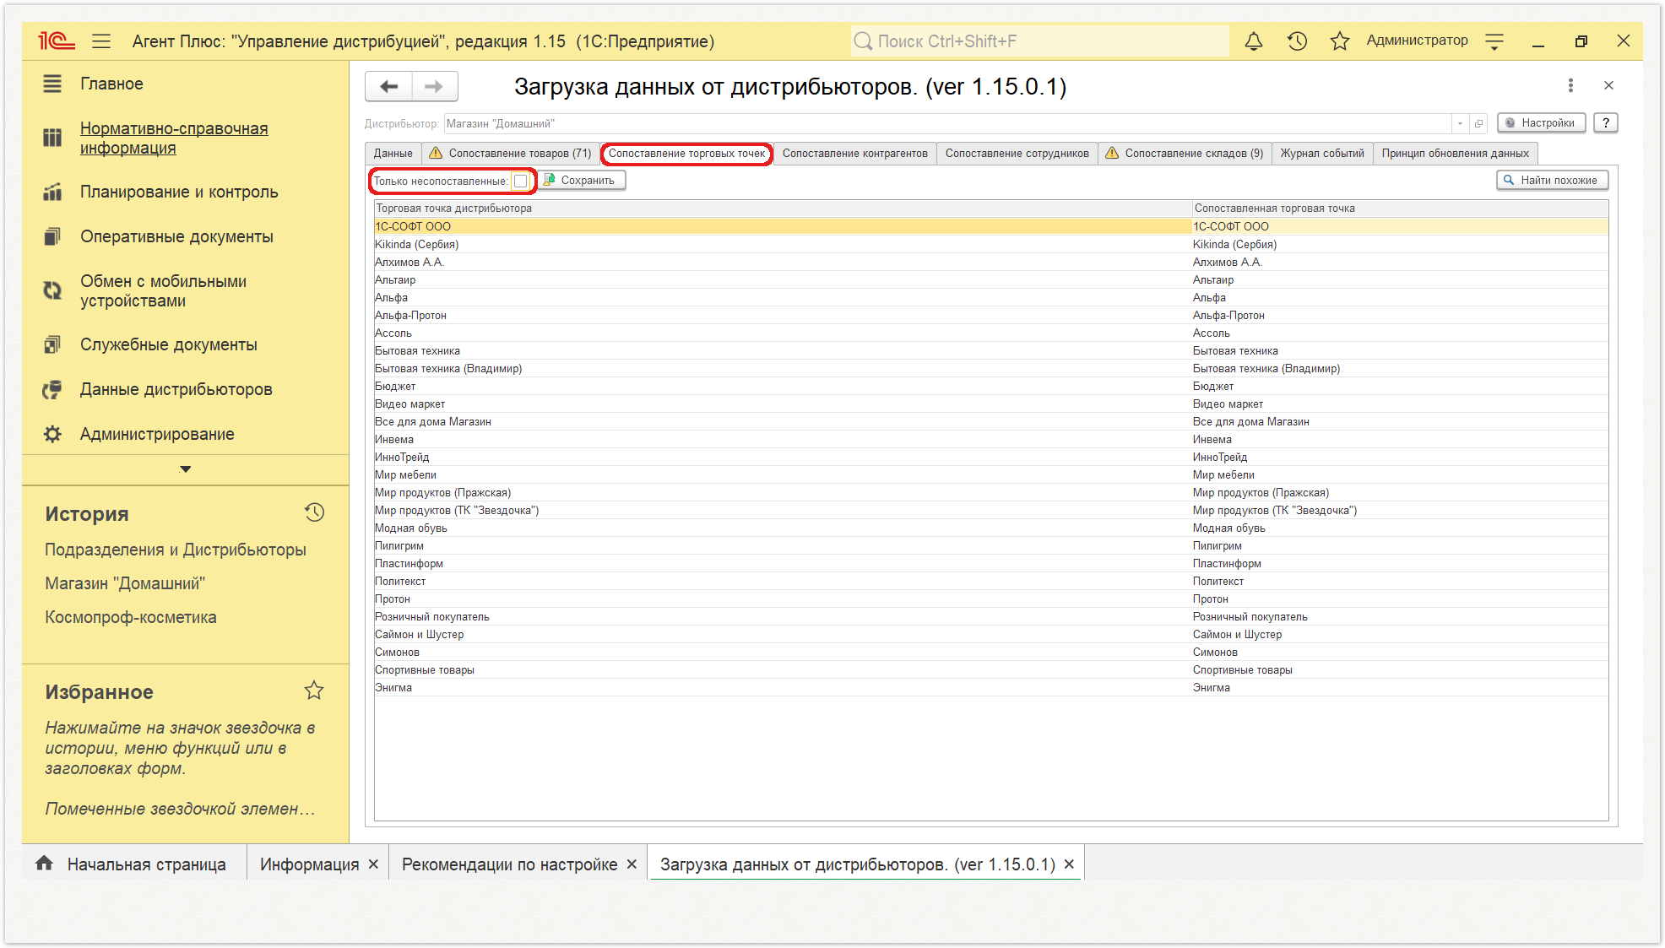Switch to the Информация bottom tab
Viewport: 1665px width, 948px height.
(x=309, y=864)
